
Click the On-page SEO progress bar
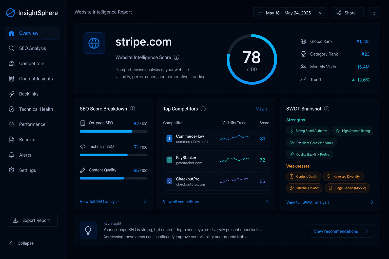[113, 132]
